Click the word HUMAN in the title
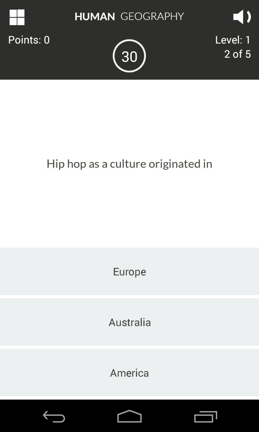Image resolution: width=259 pixels, height=432 pixels. pyautogui.click(x=94, y=17)
